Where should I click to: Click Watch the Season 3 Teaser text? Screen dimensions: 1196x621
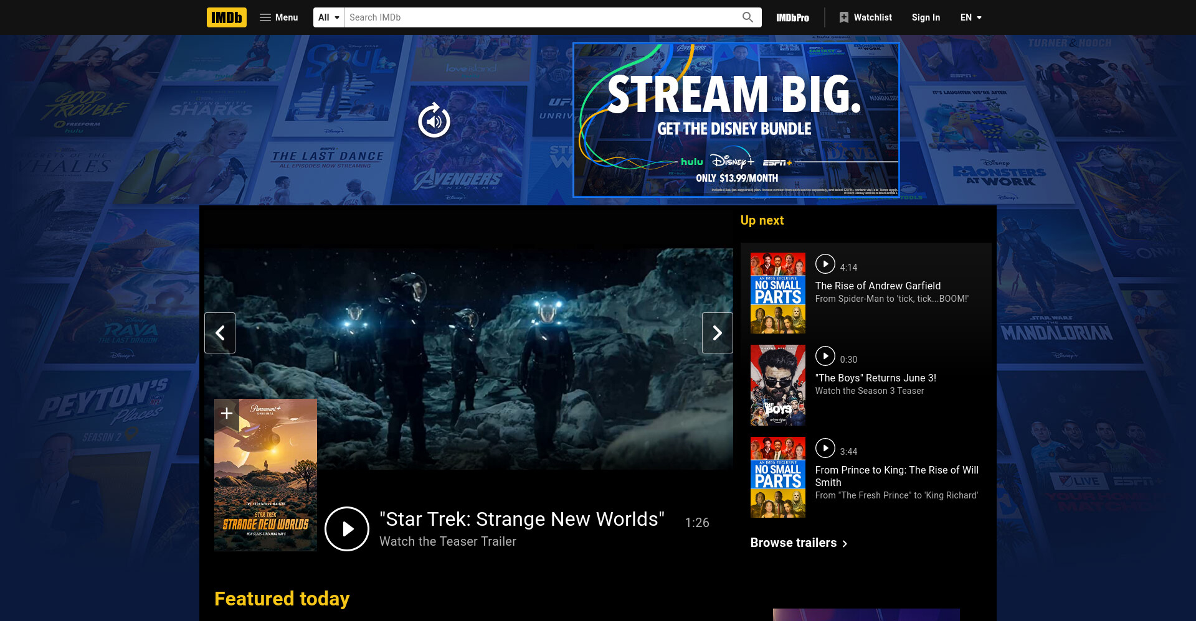click(x=869, y=391)
